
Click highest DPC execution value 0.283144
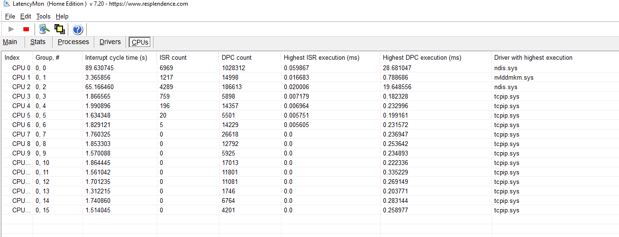pos(395,201)
